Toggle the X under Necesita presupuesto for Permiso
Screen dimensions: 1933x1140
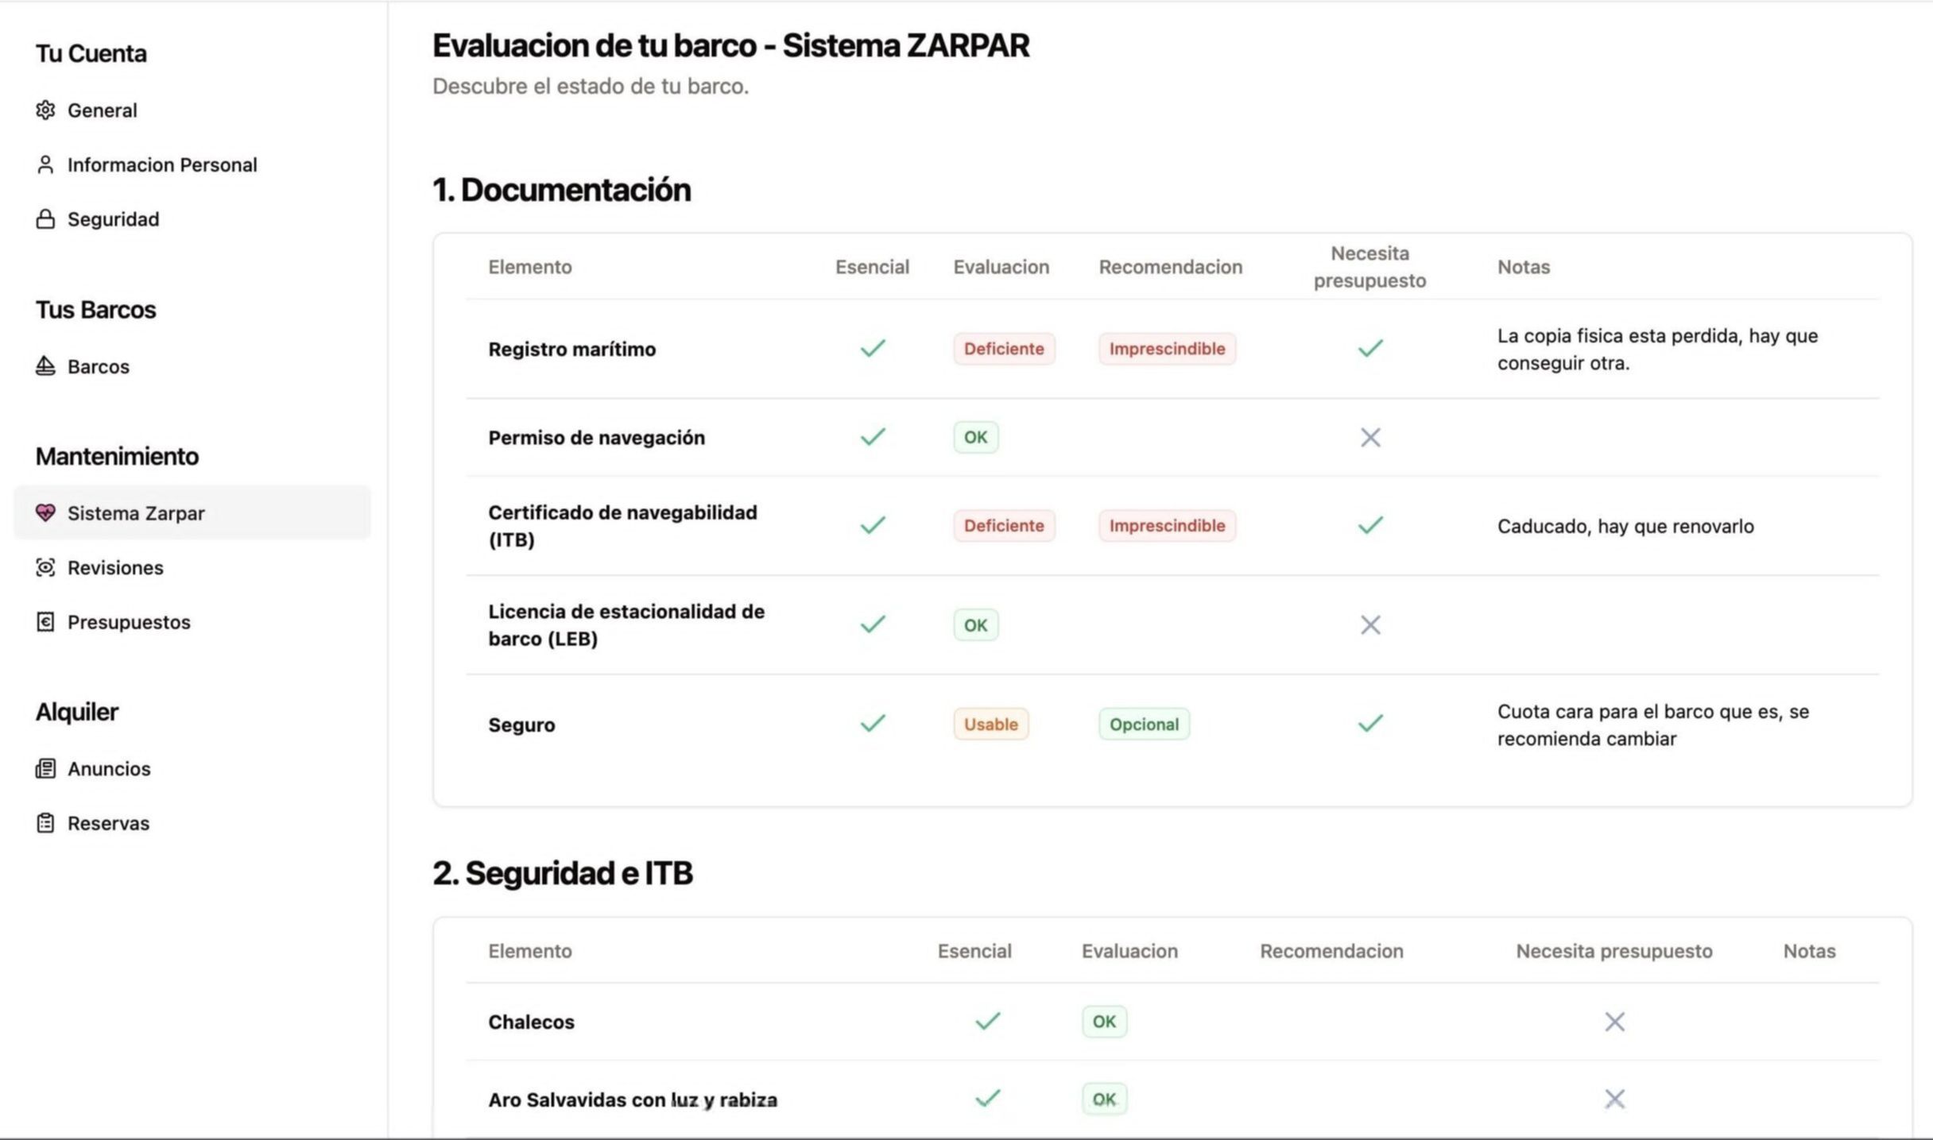coord(1369,437)
